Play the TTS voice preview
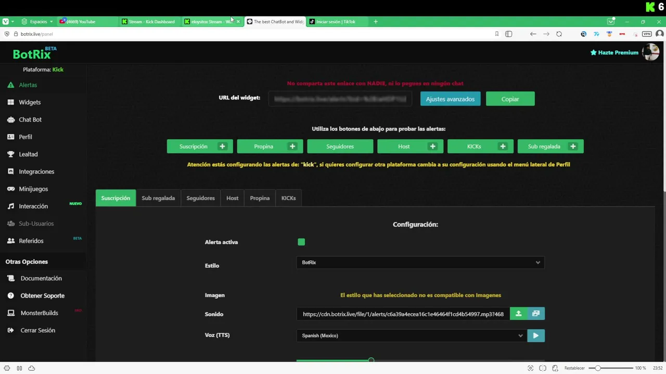Screen dimensions: 666x374 coord(536,336)
